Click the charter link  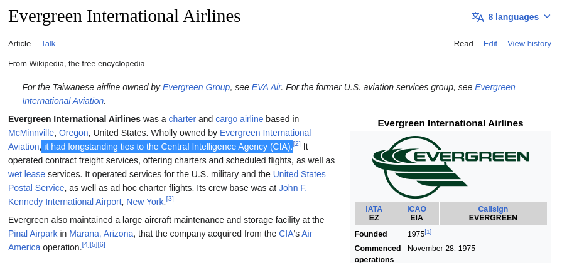[x=182, y=119]
